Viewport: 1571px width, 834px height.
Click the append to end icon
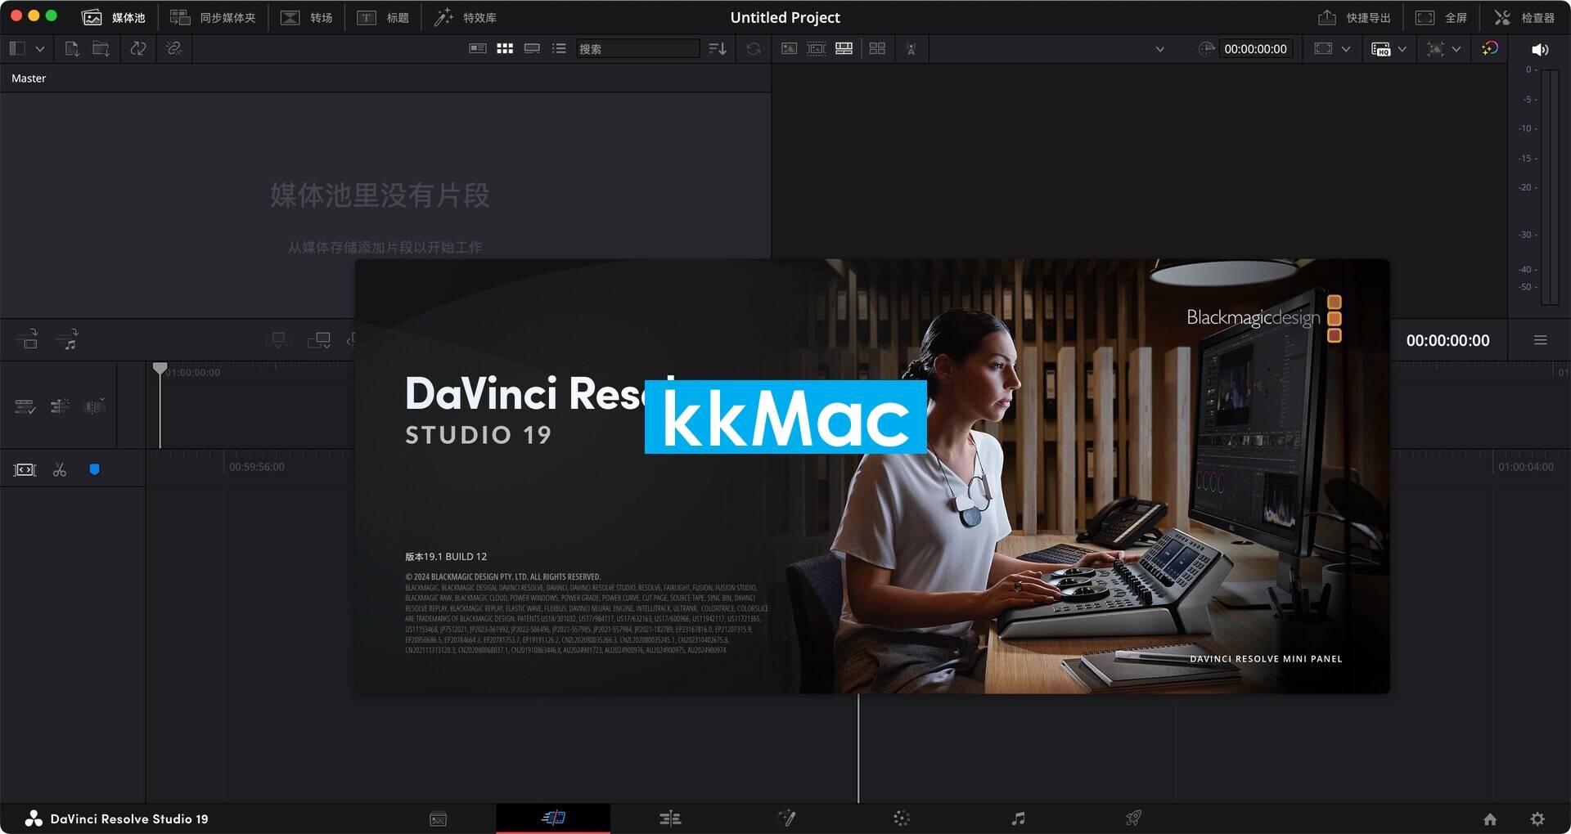[x=319, y=339]
